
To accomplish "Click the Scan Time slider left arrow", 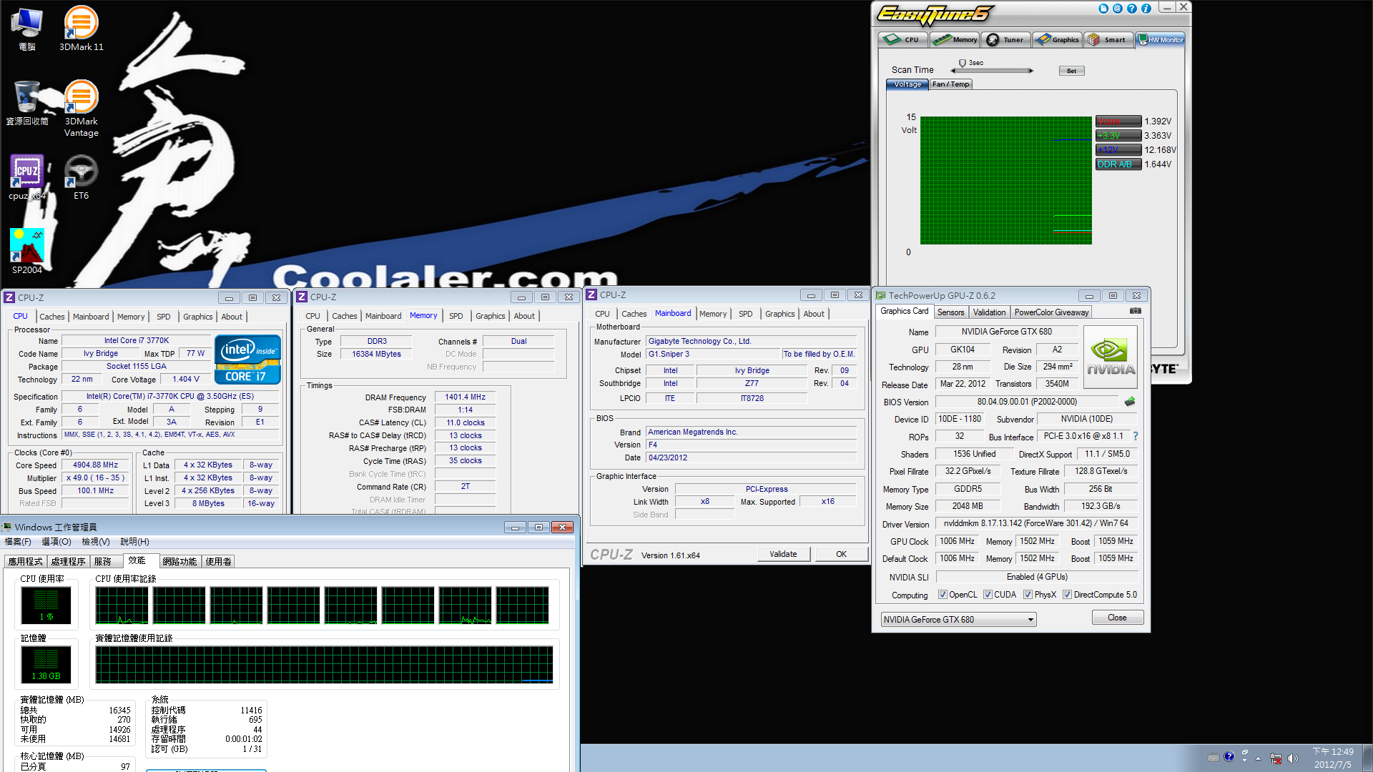I will (953, 71).
